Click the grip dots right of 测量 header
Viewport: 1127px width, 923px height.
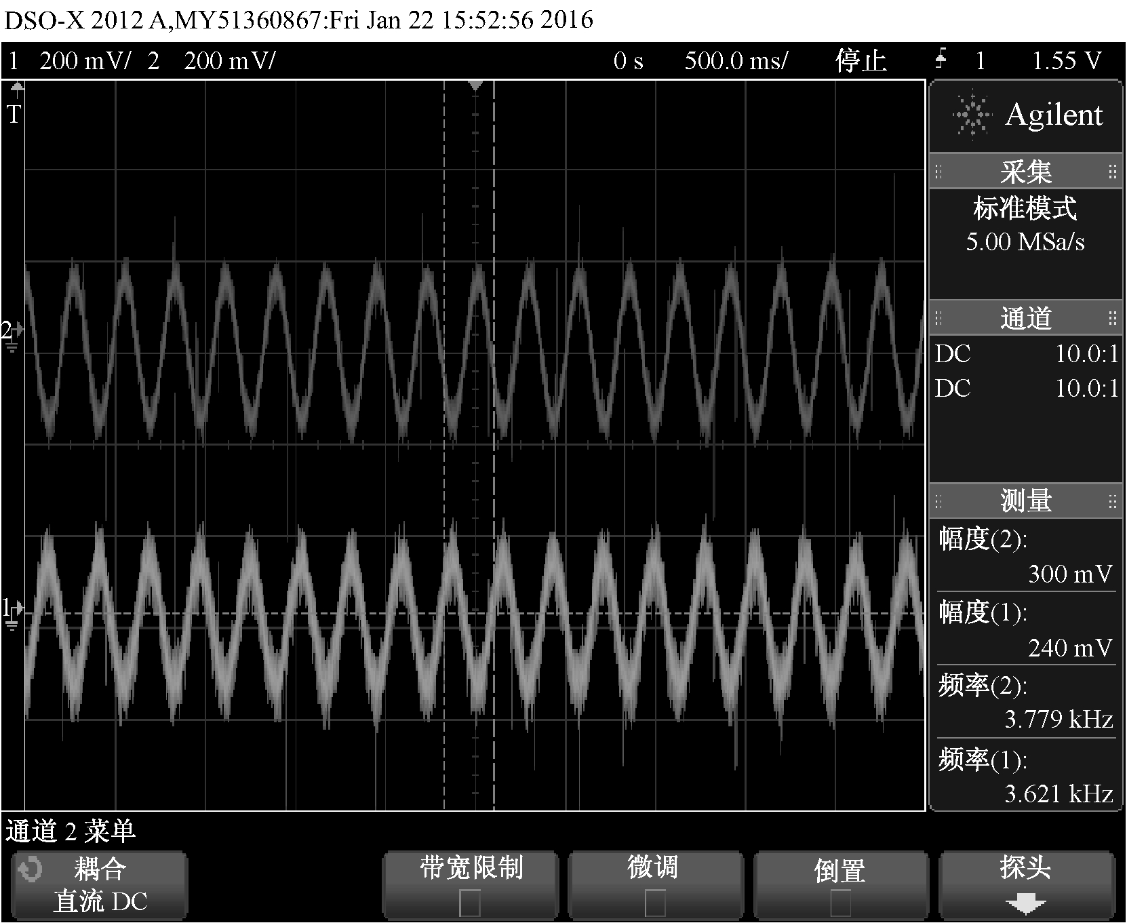point(1112,502)
